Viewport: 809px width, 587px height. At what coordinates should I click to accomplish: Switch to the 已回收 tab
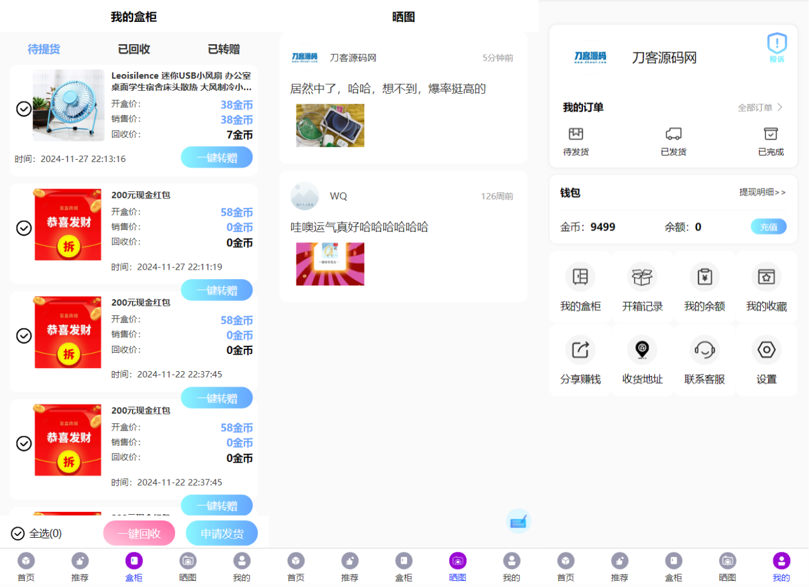[134, 49]
